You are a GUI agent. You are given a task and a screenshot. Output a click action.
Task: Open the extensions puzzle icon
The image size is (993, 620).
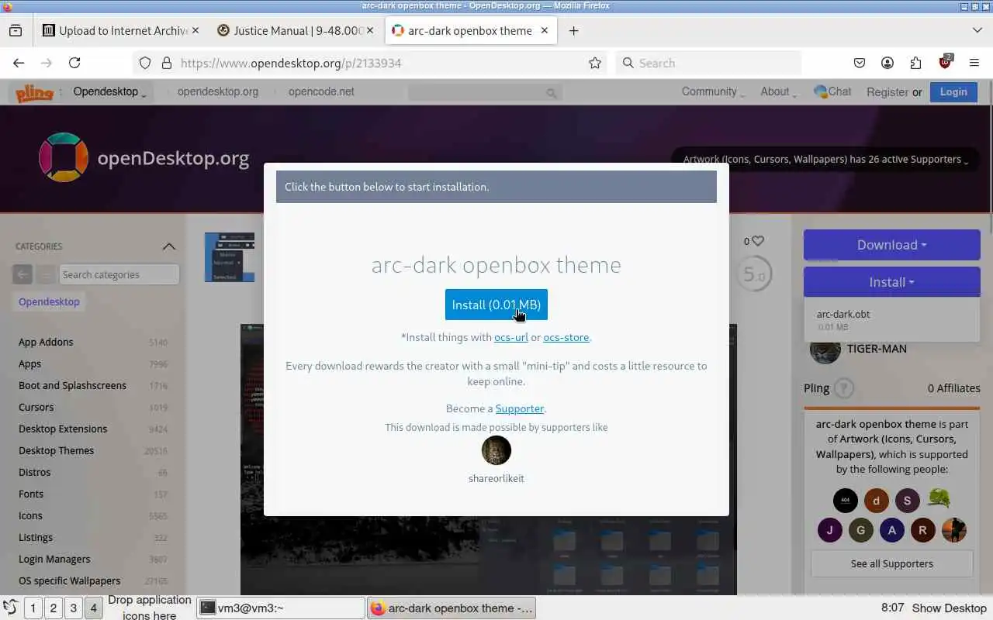click(x=916, y=63)
